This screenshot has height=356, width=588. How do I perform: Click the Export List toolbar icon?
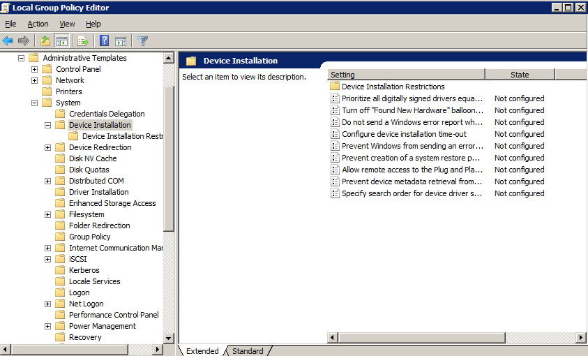[x=83, y=41]
